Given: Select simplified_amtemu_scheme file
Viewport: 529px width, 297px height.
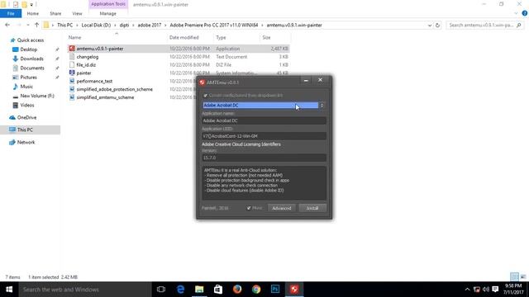Looking at the screenshot, I should tap(105, 97).
